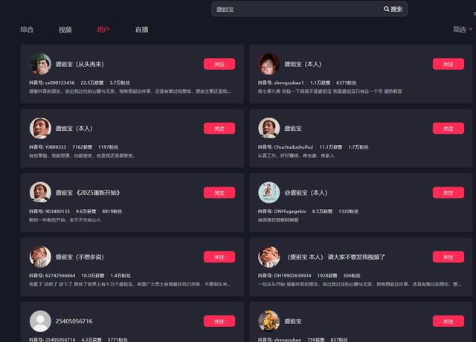Follow 盛祖宝（从头再来）with 关注 button
The height and width of the screenshot is (342, 476).
[x=219, y=64]
